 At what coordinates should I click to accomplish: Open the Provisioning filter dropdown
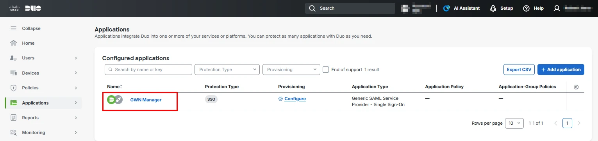[x=291, y=70]
